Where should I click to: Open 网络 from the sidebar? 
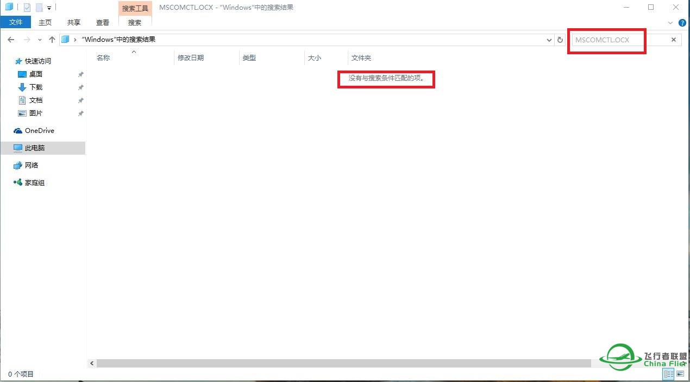(32, 165)
